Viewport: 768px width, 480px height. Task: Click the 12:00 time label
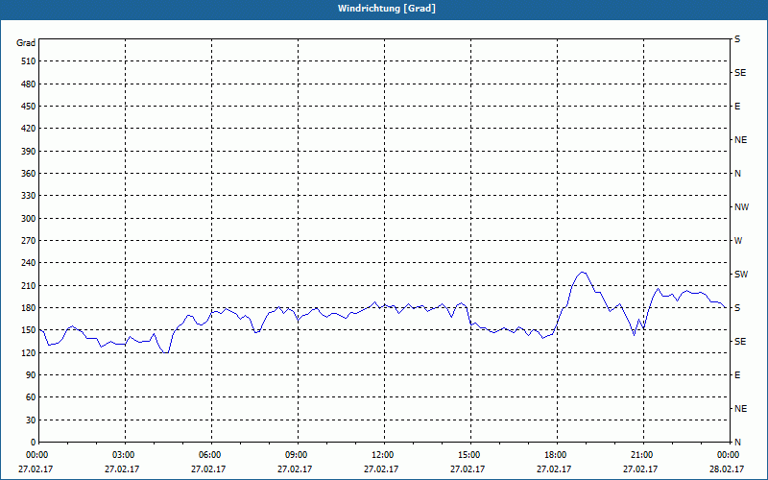[382, 455]
